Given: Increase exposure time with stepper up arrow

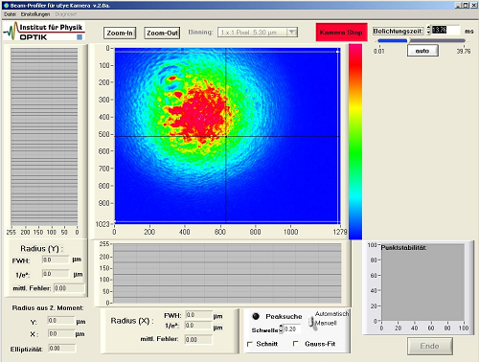Looking at the screenshot, I should [x=428, y=28].
